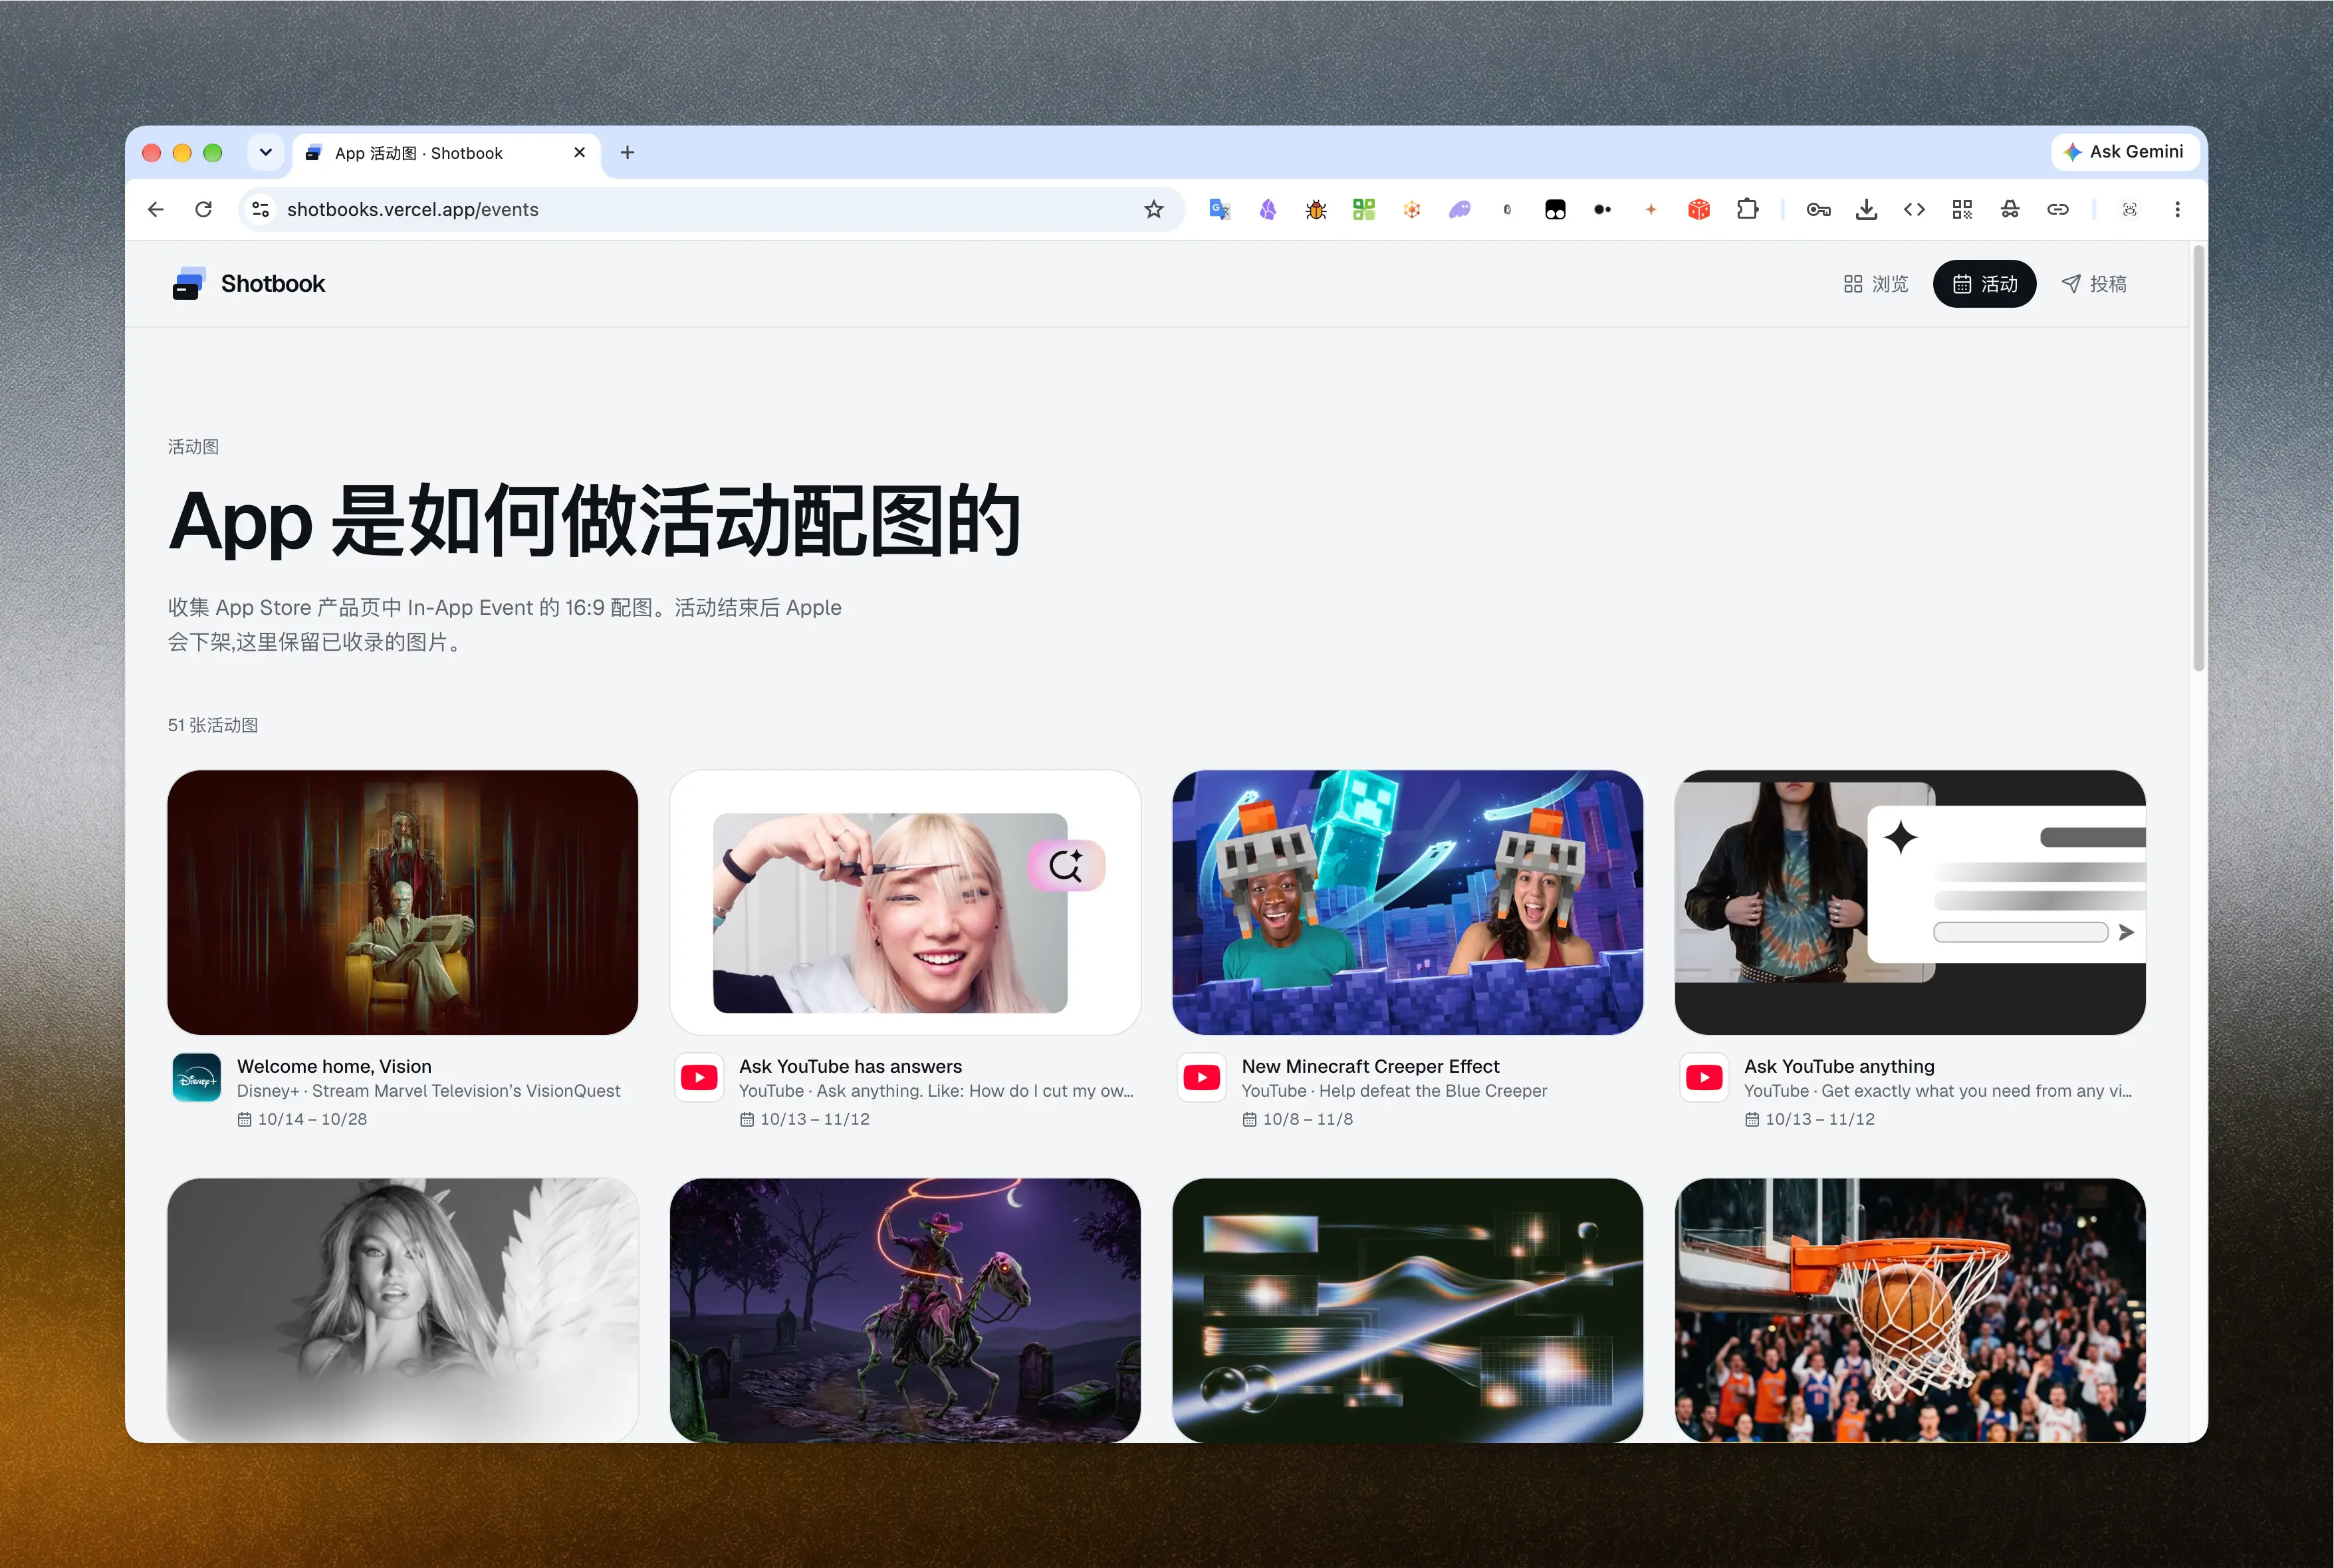The width and height of the screenshot is (2334, 1568).
Task: Click the code brackets toolbar icon
Action: (1914, 209)
